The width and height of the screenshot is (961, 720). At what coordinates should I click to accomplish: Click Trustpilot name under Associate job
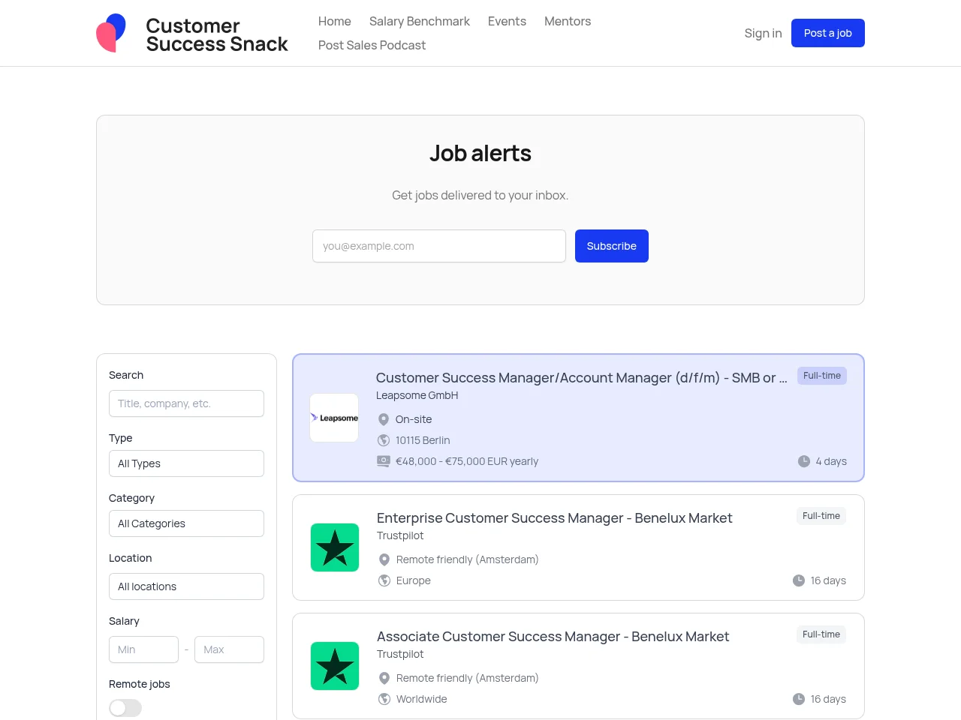[400, 654]
